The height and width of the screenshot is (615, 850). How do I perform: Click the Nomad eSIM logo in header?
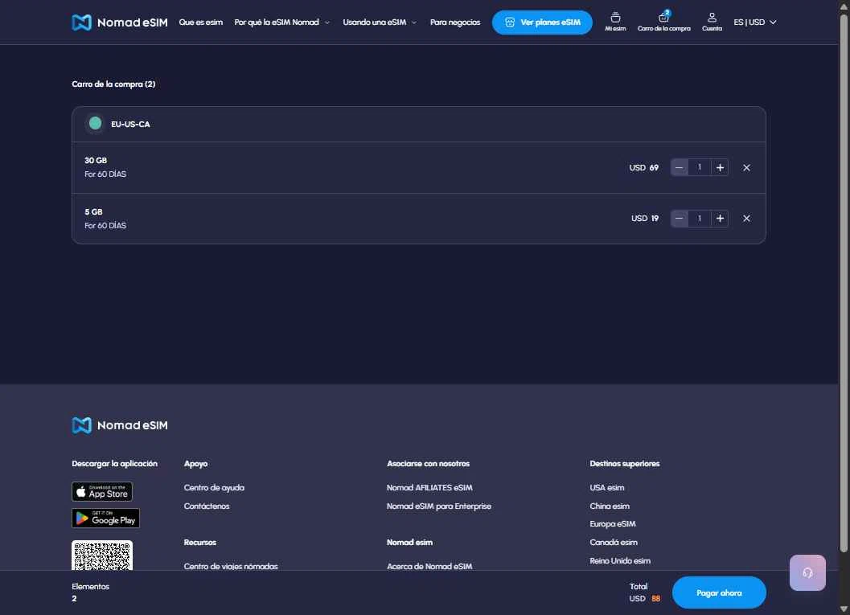tap(120, 23)
